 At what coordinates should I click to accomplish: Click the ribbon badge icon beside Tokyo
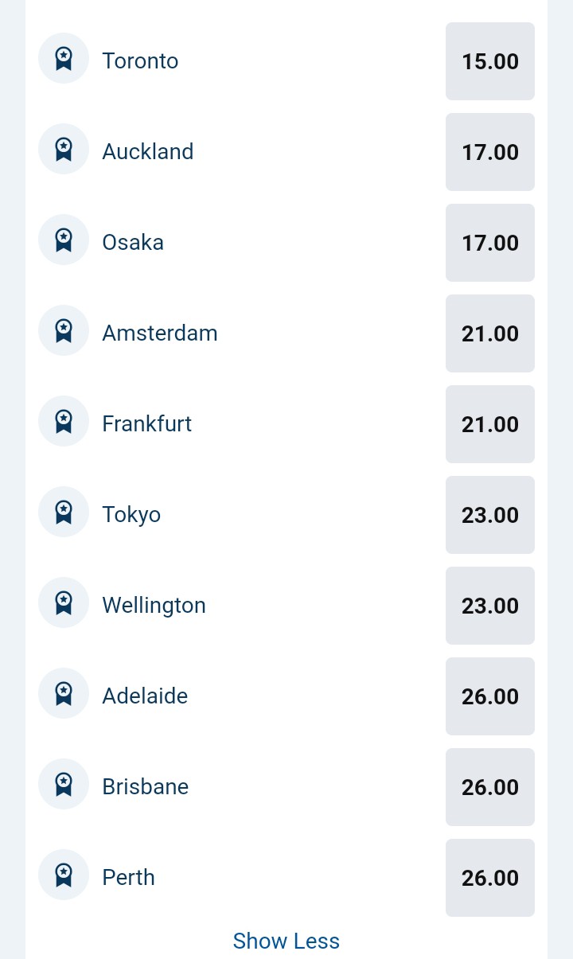coord(64,513)
